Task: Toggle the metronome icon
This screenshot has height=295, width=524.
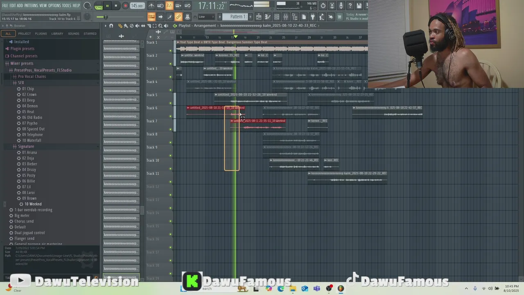Action: tap(151, 6)
